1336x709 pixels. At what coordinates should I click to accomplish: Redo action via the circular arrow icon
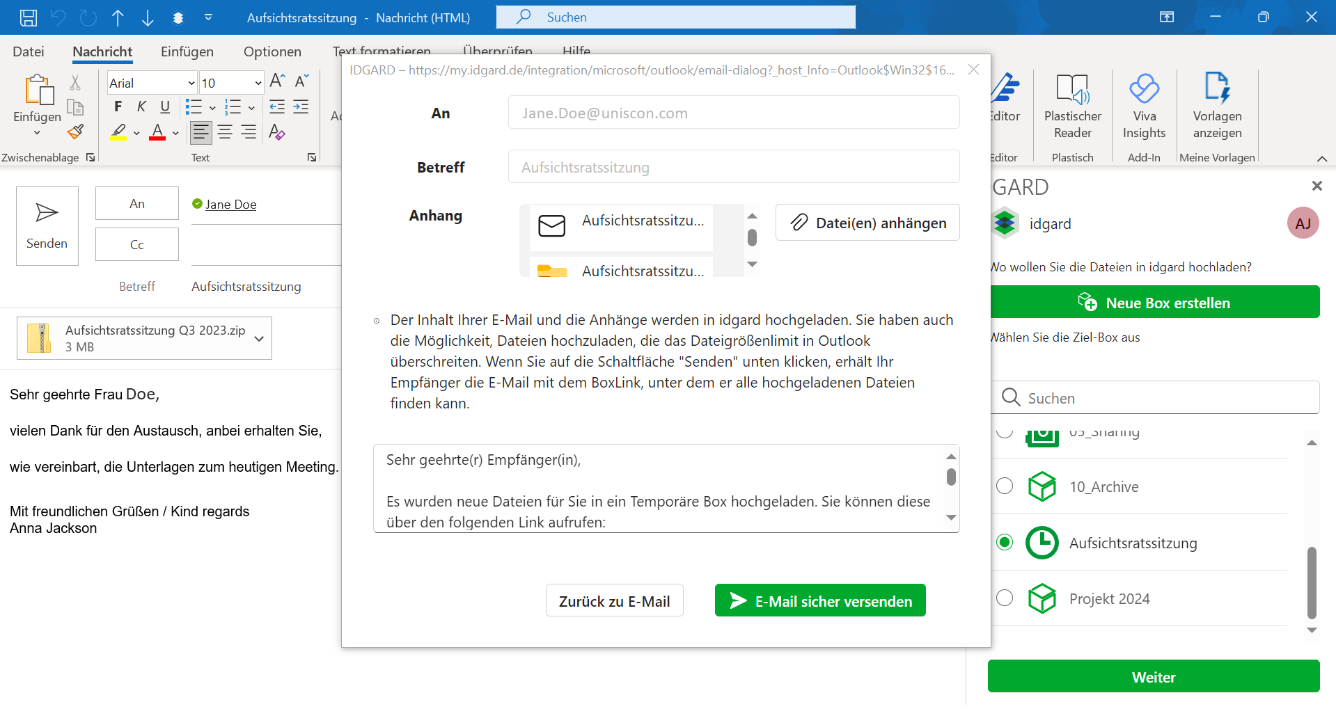click(88, 17)
